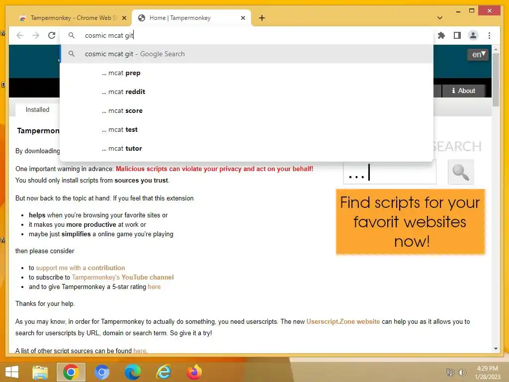Click the browser back arrow
This screenshot has height=382, width=509.
20,35
